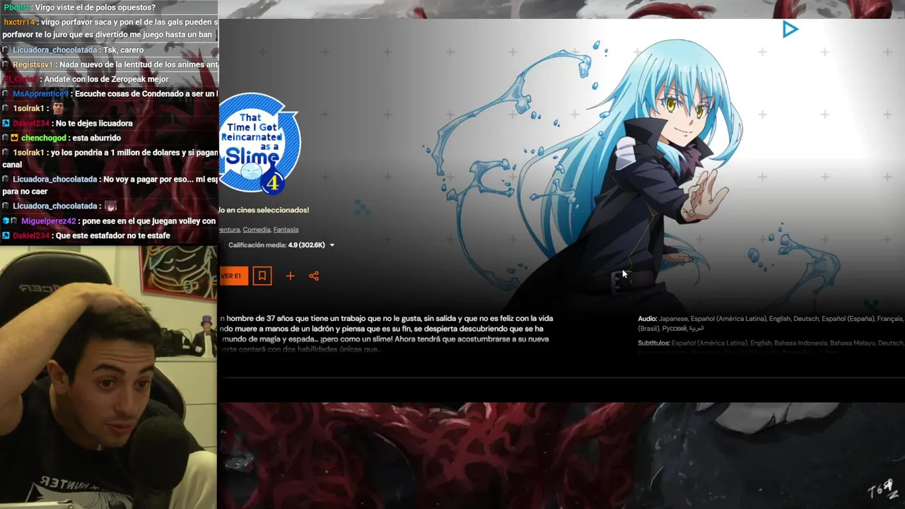The height and width of the screenshot is (509, 905).
Task: Click the Calificación media 4.9 (302.6K) rating
Action: [x=276, y=245]
